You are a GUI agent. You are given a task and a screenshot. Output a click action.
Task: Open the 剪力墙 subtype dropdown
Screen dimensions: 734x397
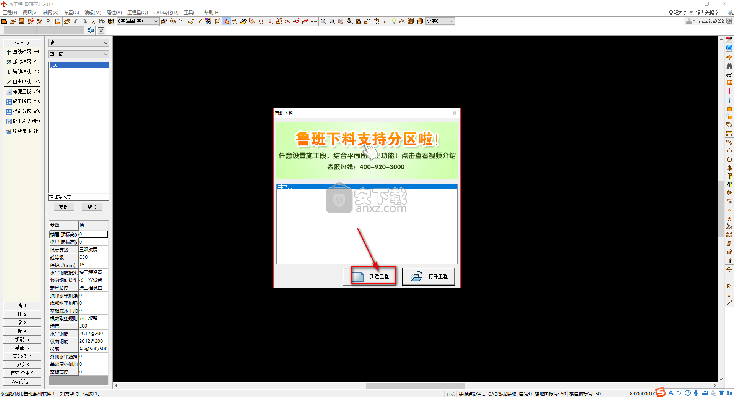pyautogui.click(x=78, y=54)
